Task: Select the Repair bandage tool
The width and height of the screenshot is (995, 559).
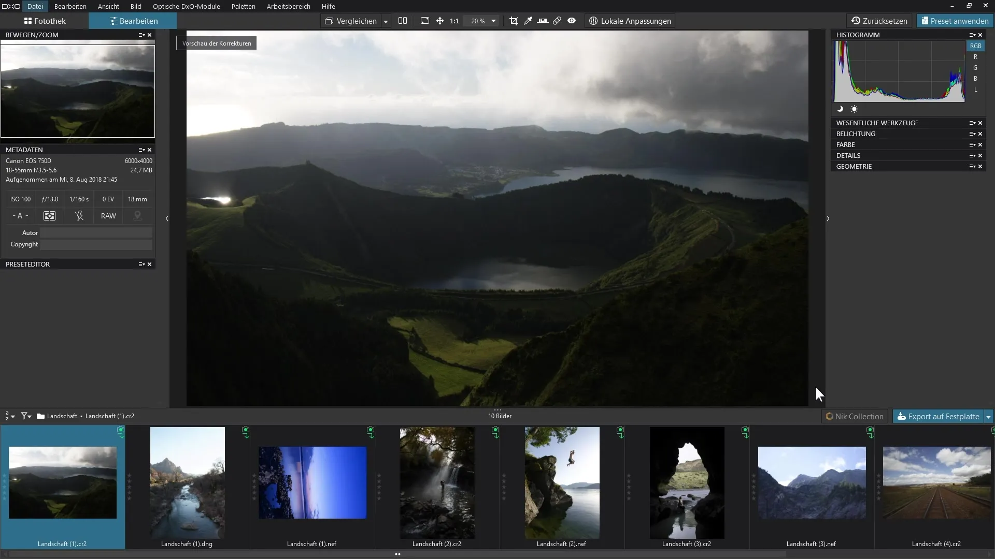Action: tap(557, 21)
